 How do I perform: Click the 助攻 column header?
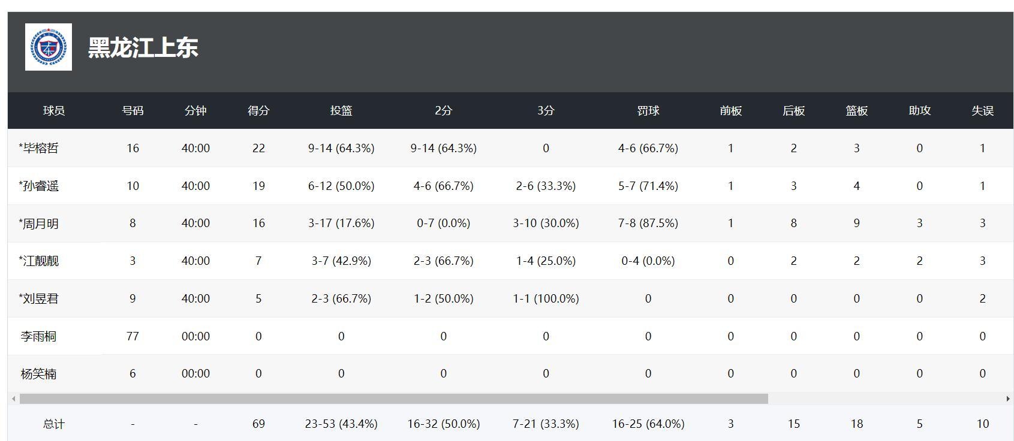point(919,111)
